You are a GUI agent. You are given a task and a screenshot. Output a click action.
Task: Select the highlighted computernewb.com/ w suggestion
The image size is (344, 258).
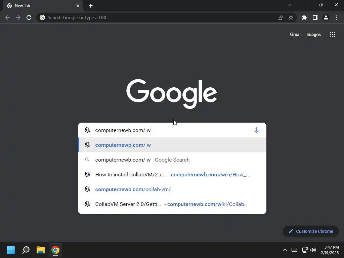tap(172, 145)
